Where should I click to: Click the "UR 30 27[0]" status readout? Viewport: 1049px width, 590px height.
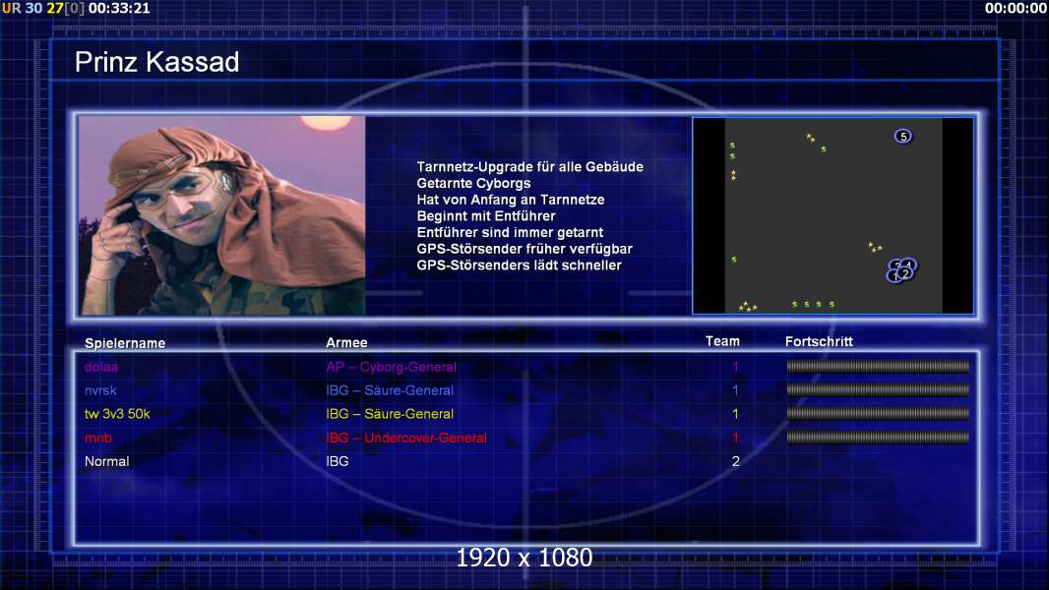(x=43, y=8)
